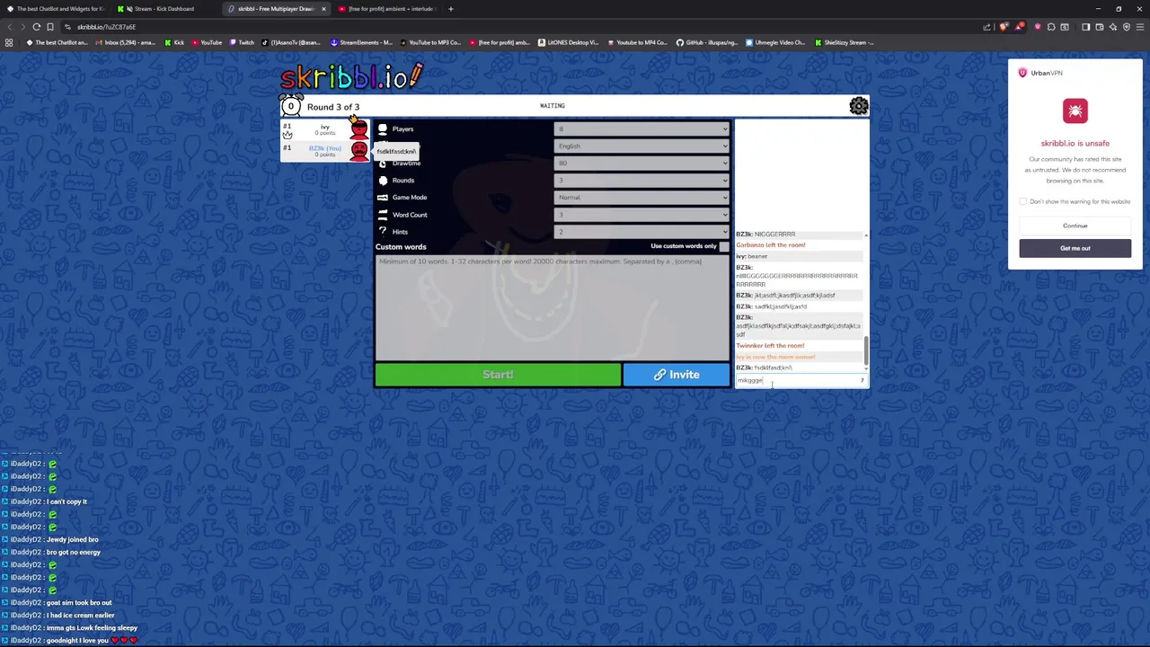Open Brave Rewards triangle icon
Viewport: 1150px width, 647px height.
pyautogui.click(x=1020, y=27)
